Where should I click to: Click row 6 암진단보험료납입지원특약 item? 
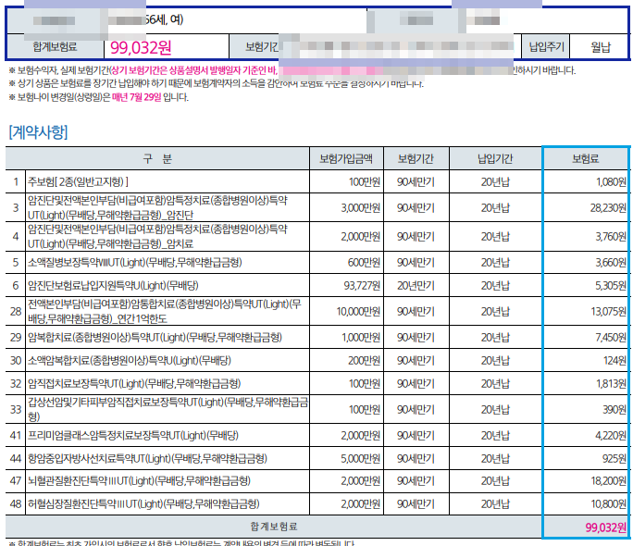[x=113, y=286]
